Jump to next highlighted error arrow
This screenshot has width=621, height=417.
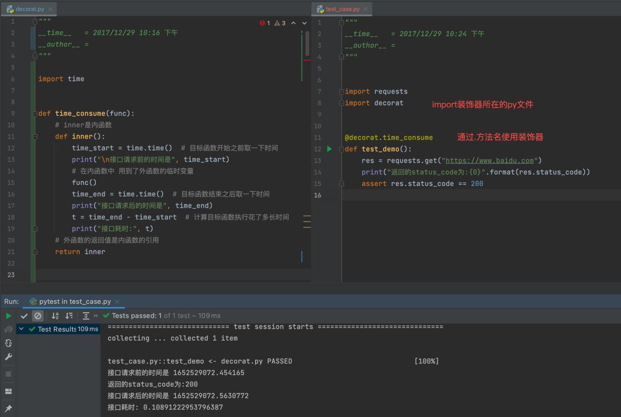pos(304,23)
